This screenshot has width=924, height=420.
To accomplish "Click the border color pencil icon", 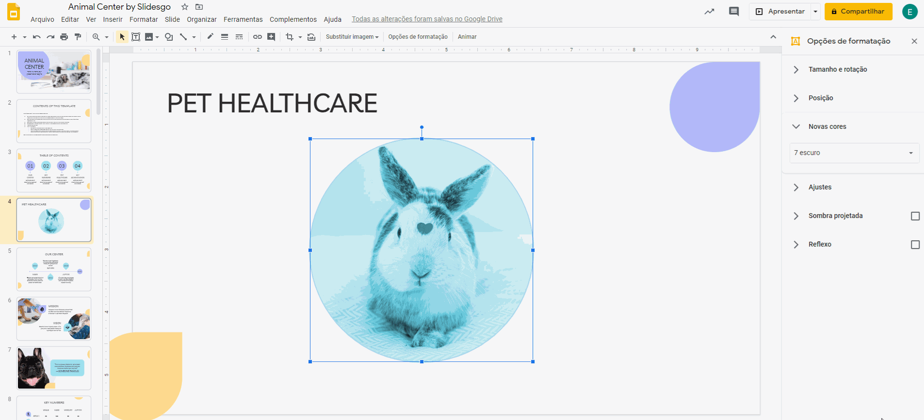I will [210, 36].
